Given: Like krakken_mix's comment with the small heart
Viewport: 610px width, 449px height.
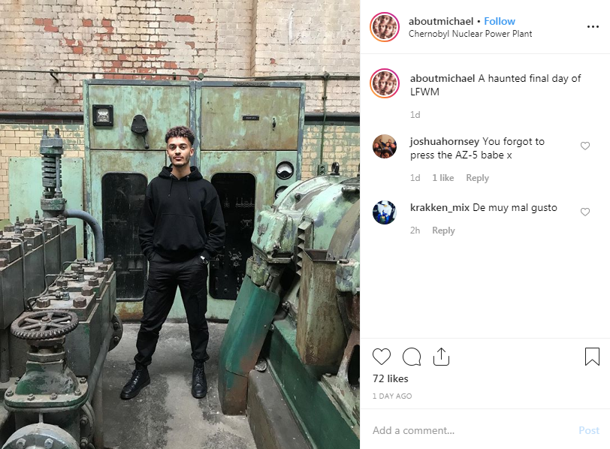Looking at the screenshot, I should pyautogui.click(x=585, y=212).
